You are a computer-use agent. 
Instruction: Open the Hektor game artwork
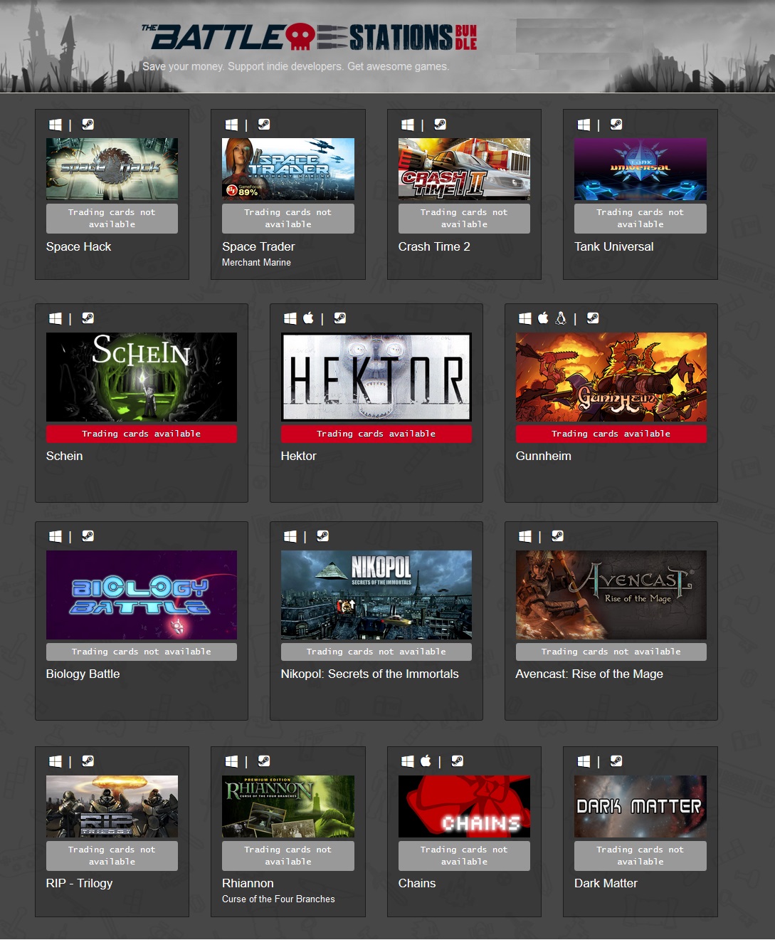coord(376,377)
